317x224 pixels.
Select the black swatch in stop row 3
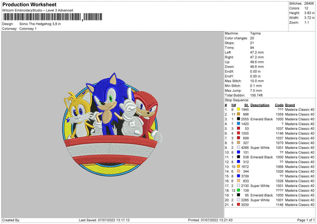point(238,119)
